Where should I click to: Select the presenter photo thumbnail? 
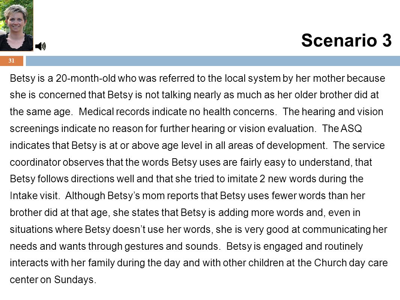coord(17,25)
